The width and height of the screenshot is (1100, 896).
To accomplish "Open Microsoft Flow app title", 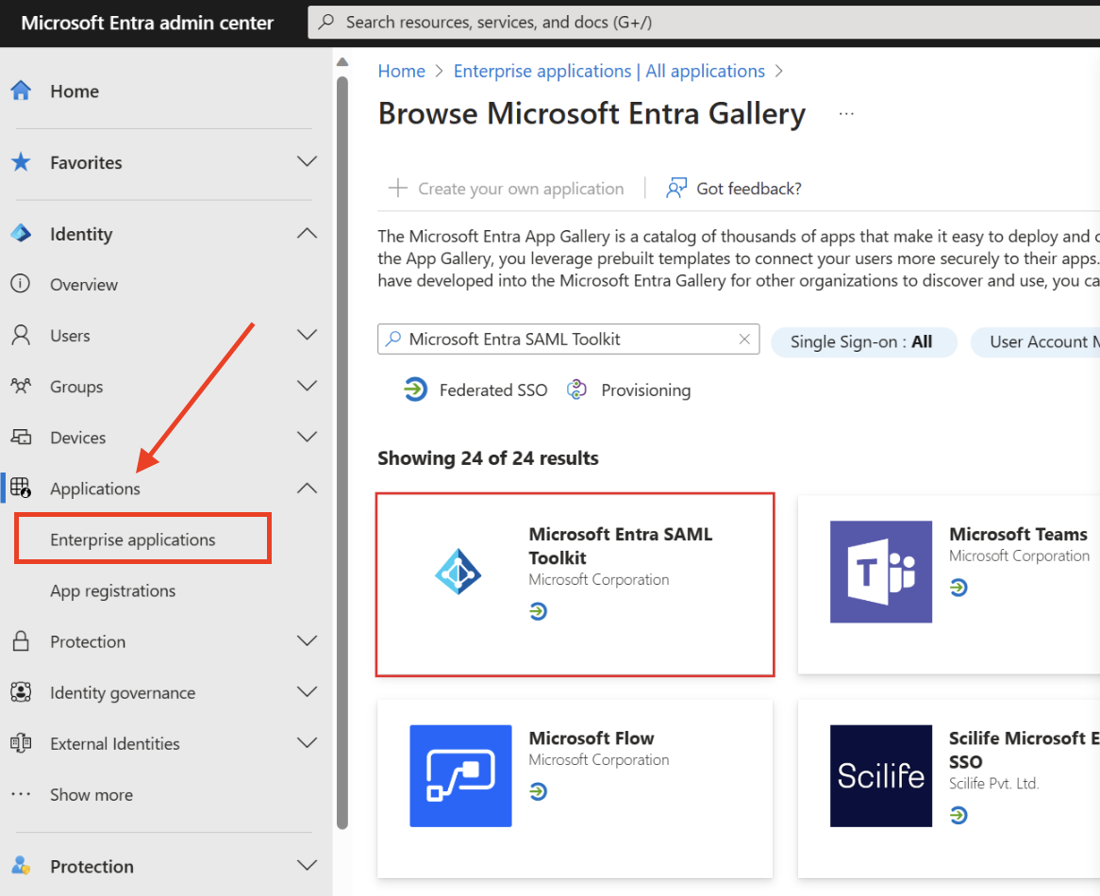I will [592, 738].
